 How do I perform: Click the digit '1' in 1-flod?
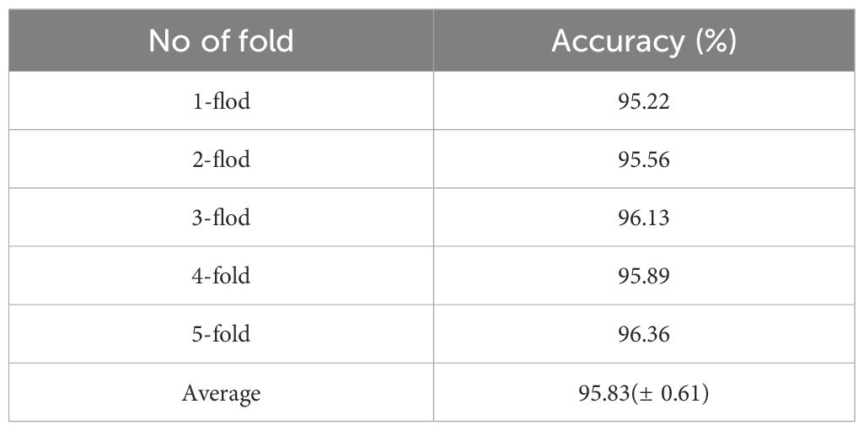197,102
